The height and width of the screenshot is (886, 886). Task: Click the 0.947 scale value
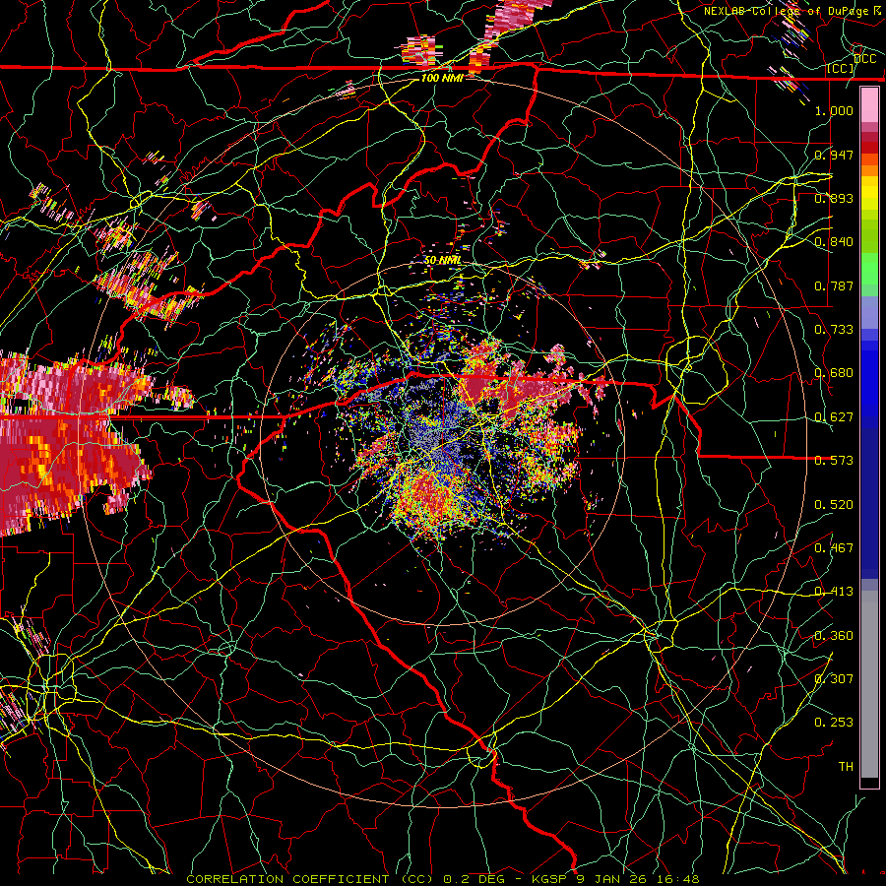pos(834,155)
